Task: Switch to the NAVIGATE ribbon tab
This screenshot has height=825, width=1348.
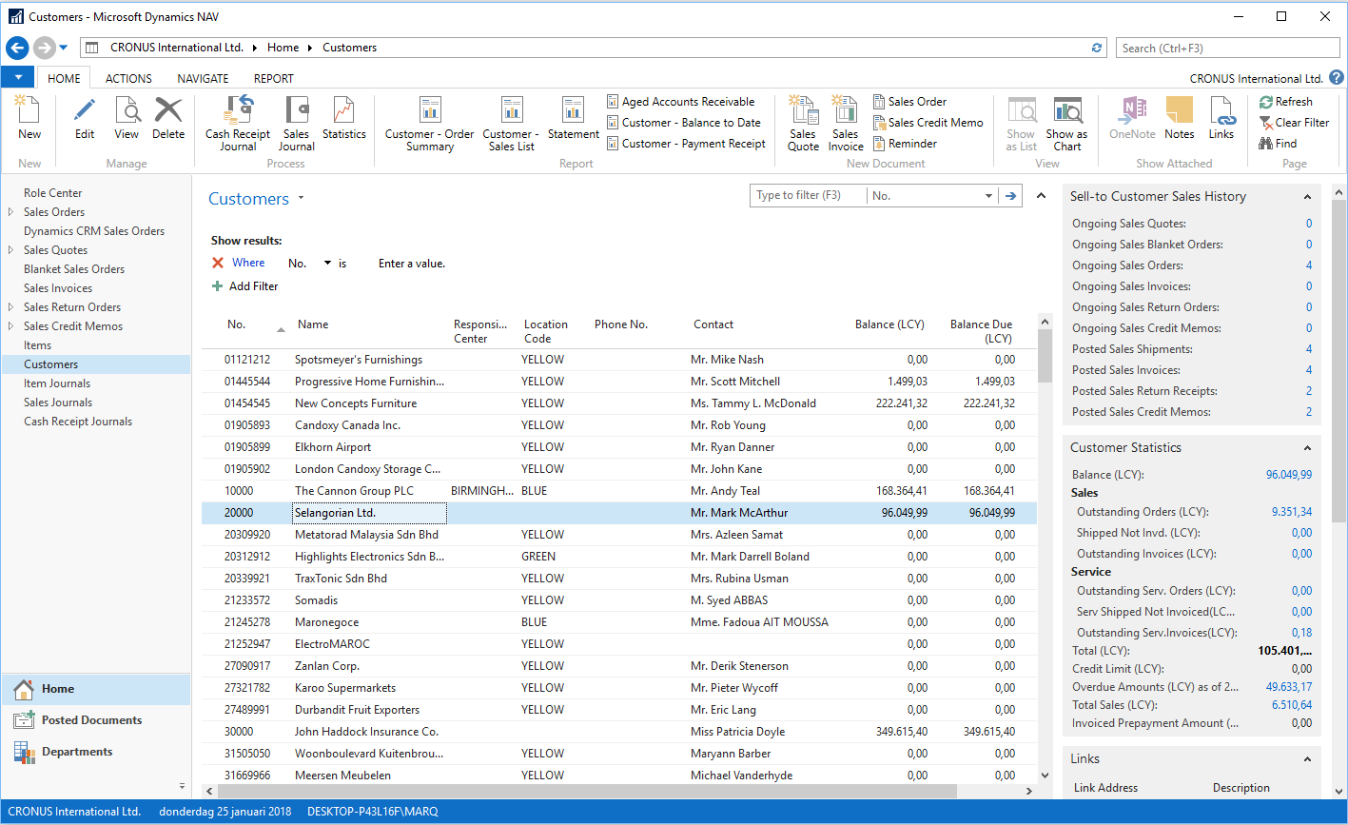Action: [203, 79]
